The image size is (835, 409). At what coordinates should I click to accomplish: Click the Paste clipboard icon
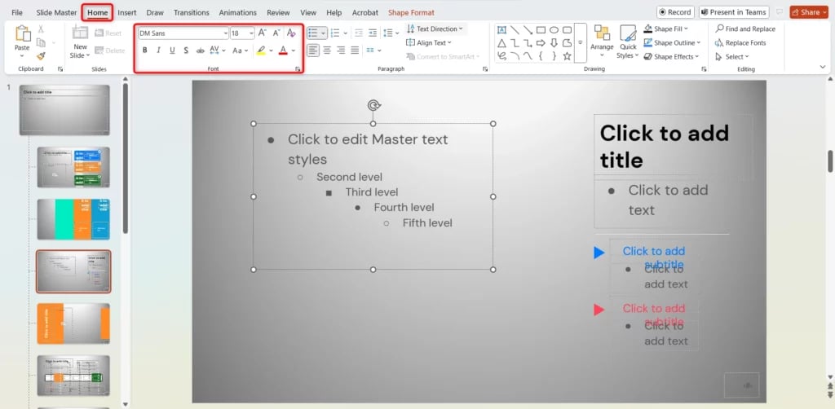(22, 33)
